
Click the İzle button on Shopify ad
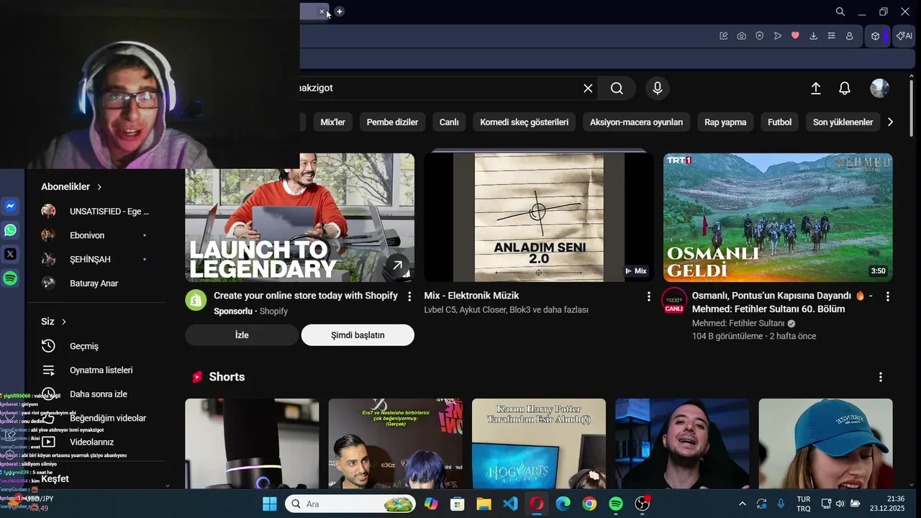tap(242, 335)
